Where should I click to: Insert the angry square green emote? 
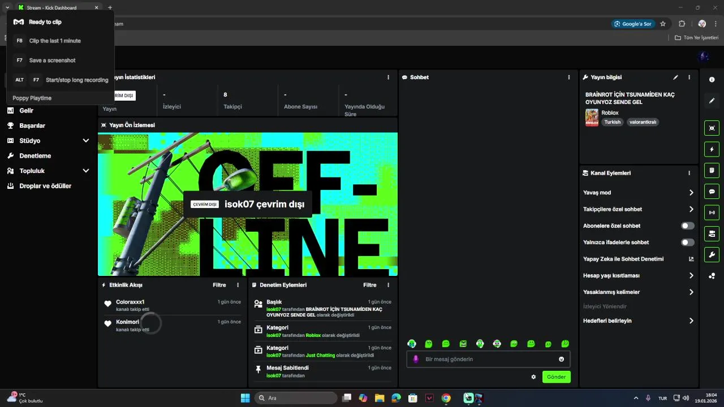[463, 344]
